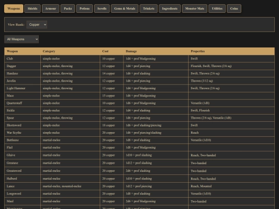Click the Javelin weapon name

tap(11, 81)
